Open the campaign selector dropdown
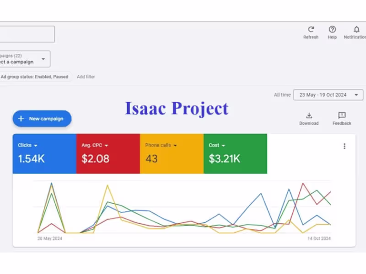 pyautogui.click(x=43, y=59)
